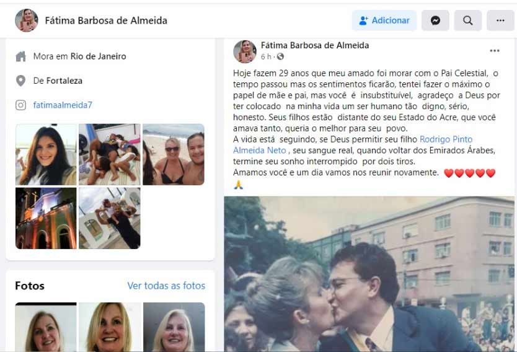The width and height of the screenshot is (517, 352).
Task: Open tagged profile Rodrigo Pinto Almeida Neto
Action: (x=353, y=144)
